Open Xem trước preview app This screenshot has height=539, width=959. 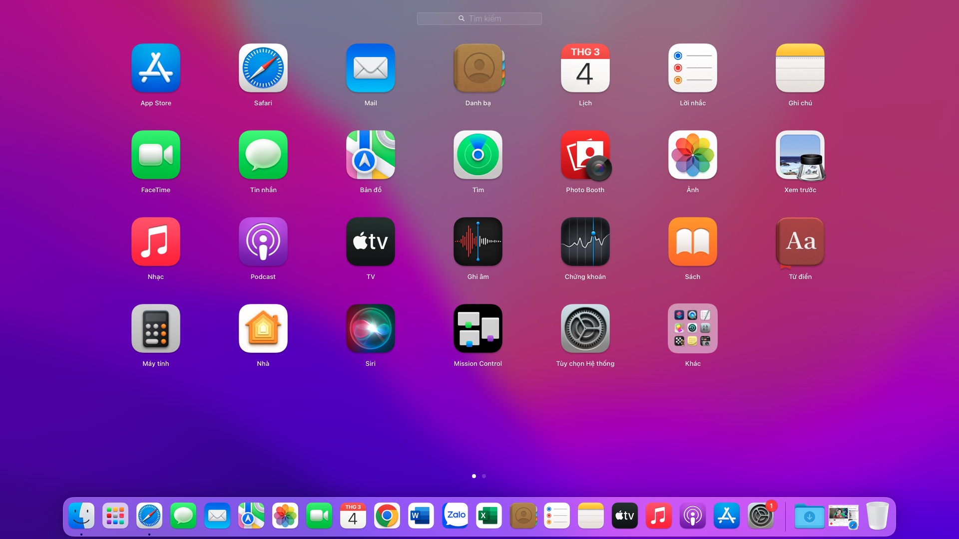(x=800, y=155)
